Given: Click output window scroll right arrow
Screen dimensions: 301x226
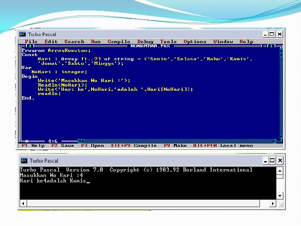Looking at the screenshot, I should click(273, 203).
